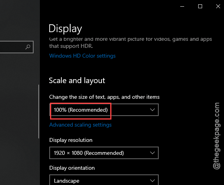Open the 1920 × 1080 resolution dropdown

coord(104,153)
